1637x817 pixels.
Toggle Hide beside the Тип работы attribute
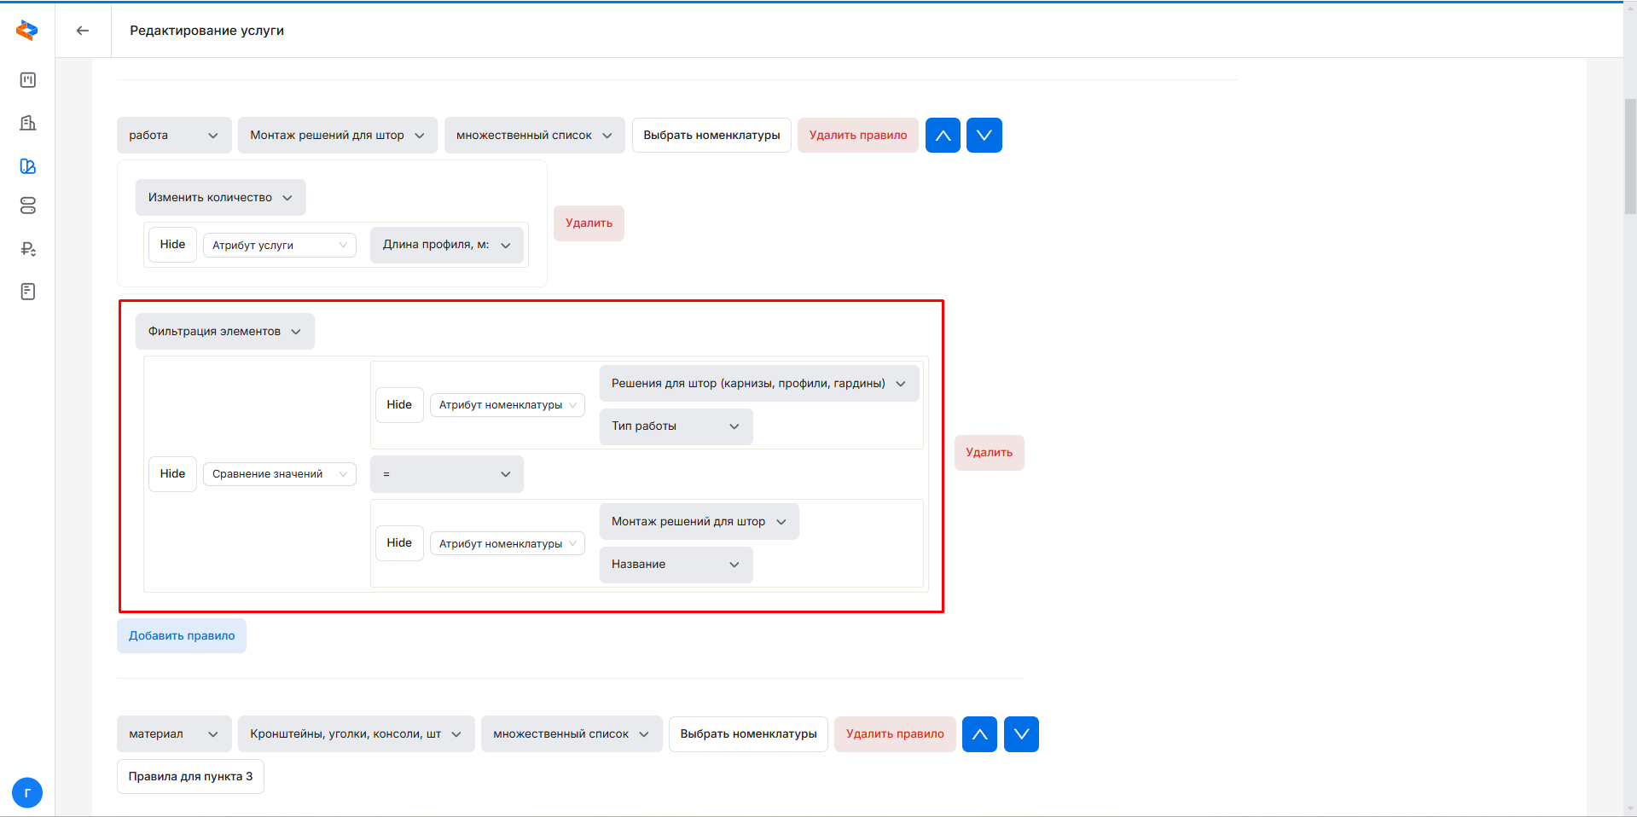tap(399, 405)
